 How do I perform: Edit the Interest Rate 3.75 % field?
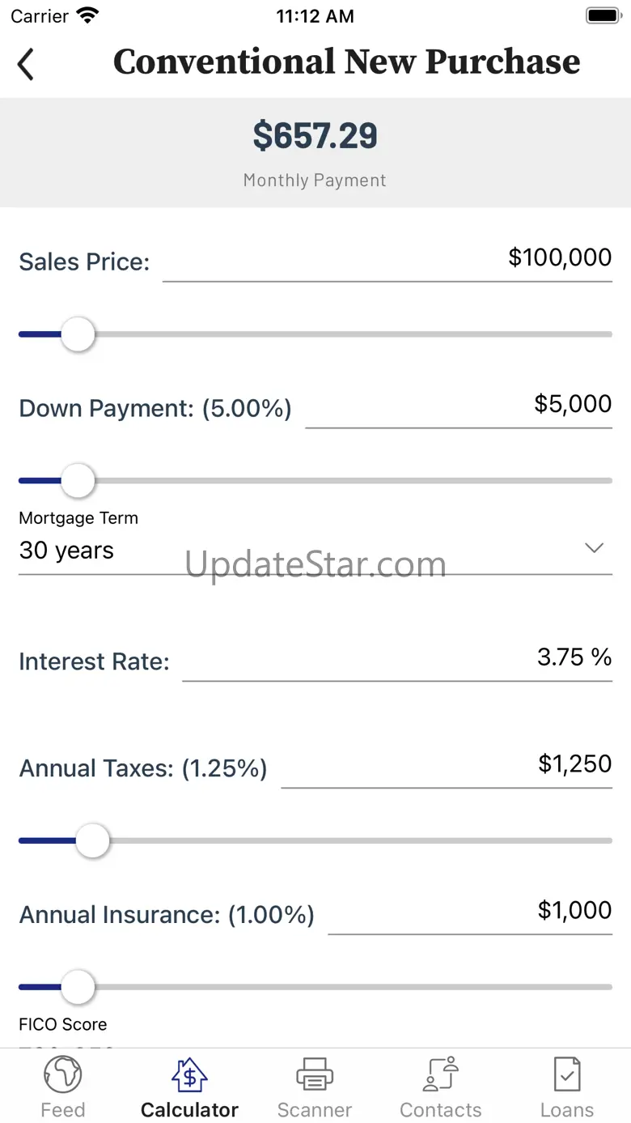tap(396, 657)
